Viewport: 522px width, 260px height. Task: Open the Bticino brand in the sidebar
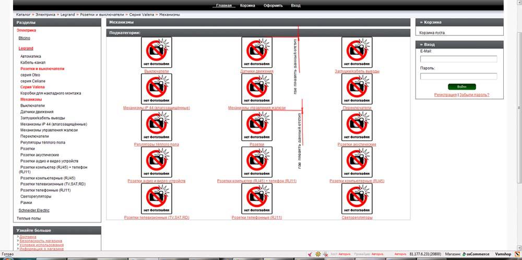[25, 39]
